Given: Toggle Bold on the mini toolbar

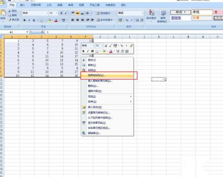Looking at the screenshot, I should click(83, 51).
